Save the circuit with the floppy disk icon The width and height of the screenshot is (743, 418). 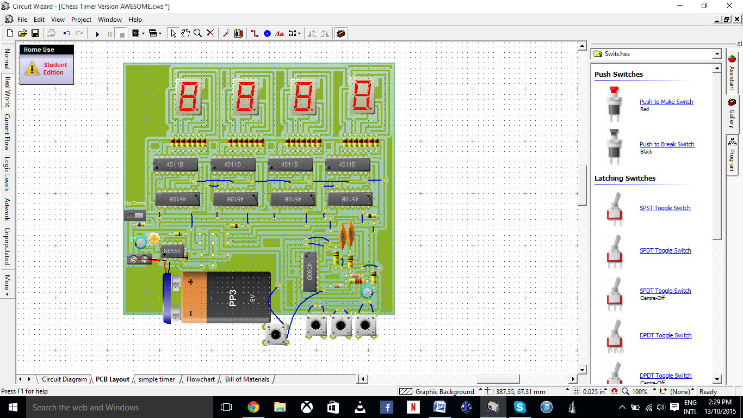35,33
